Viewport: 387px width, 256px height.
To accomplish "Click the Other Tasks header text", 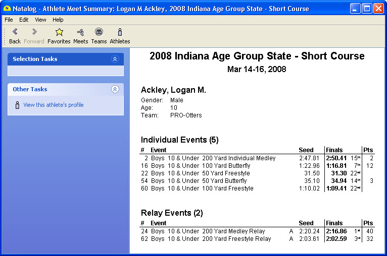I will coord(30,89).
